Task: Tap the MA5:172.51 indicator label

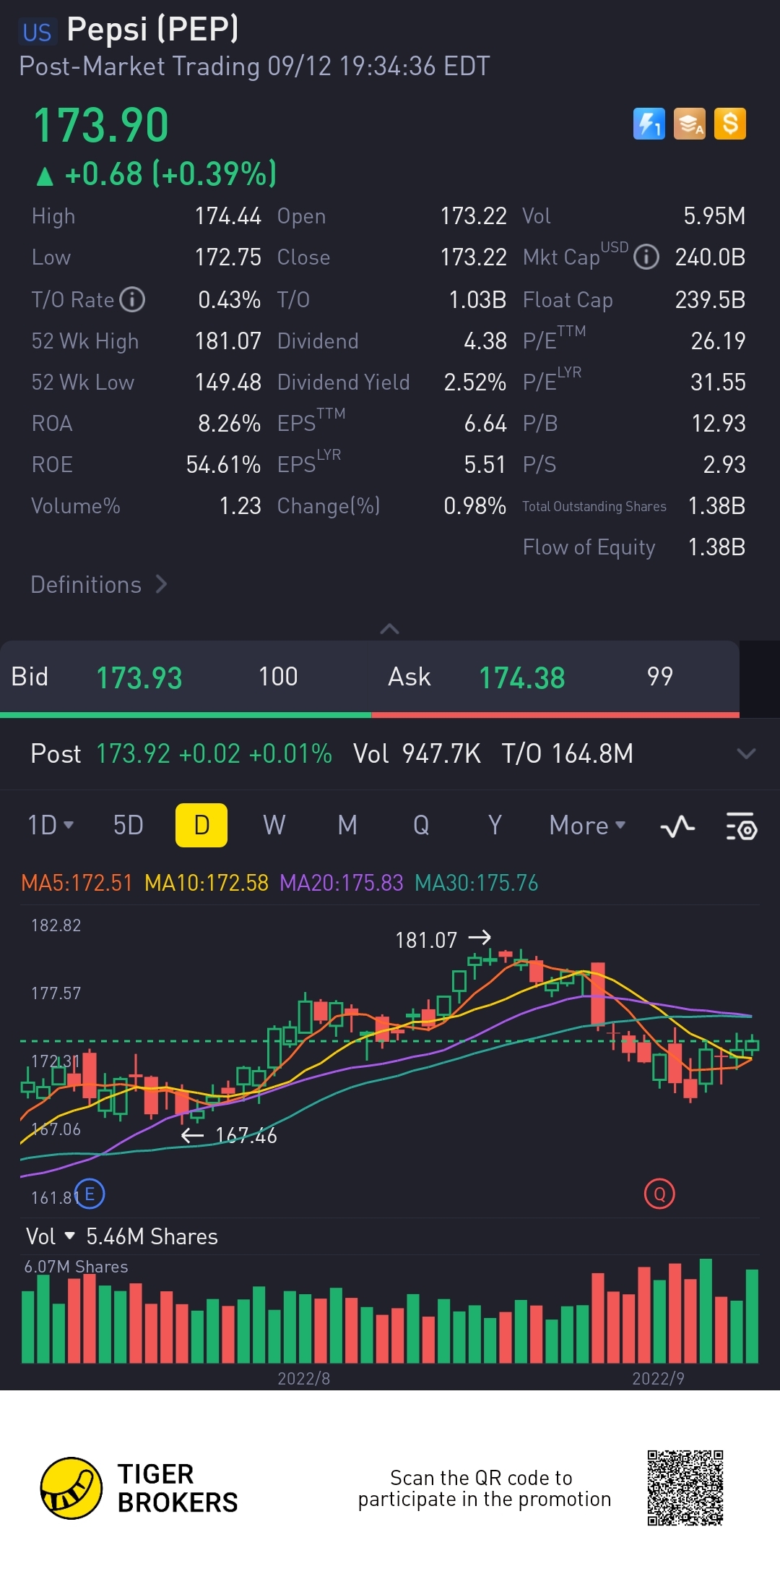Action: tap(77, 883)
